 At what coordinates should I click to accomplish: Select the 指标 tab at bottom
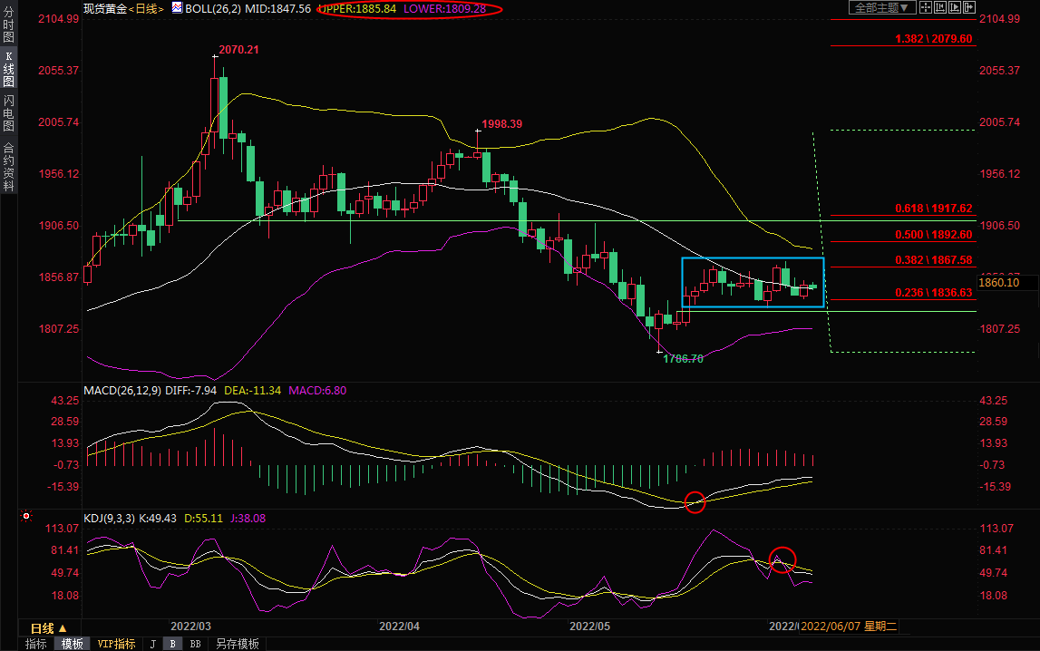[36, 644]
